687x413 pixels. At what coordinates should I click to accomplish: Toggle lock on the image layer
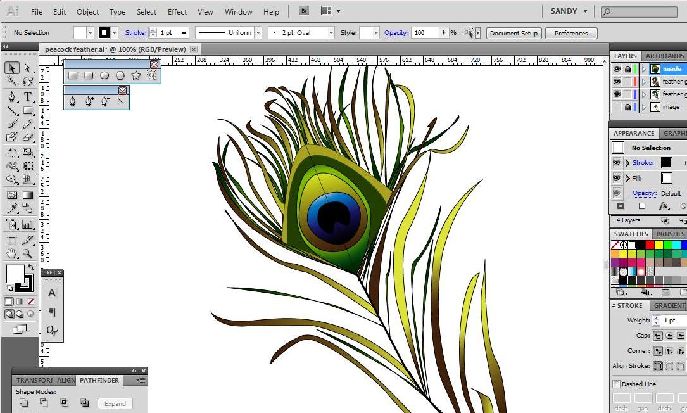point(627,107)
